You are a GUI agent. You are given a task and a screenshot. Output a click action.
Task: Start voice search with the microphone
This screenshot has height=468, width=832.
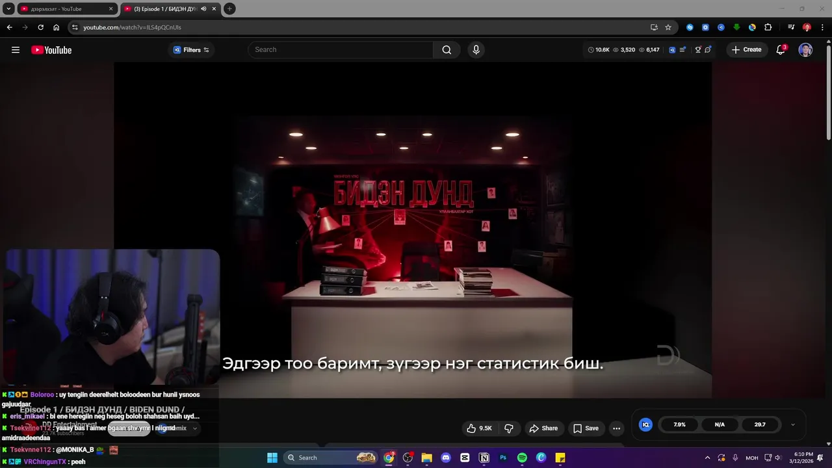(476, 49)
